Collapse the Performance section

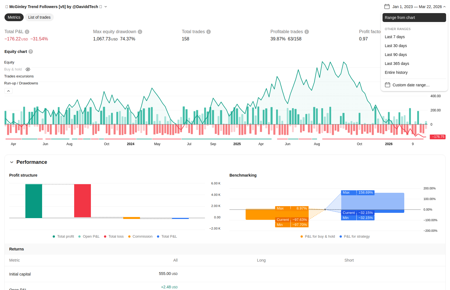(12, 162)
